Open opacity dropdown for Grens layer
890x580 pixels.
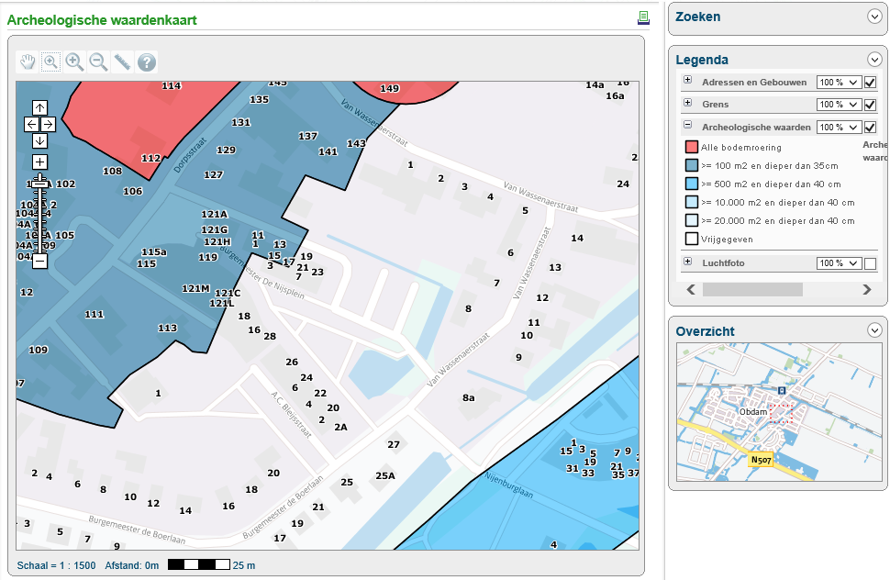[x=839, y=105]
